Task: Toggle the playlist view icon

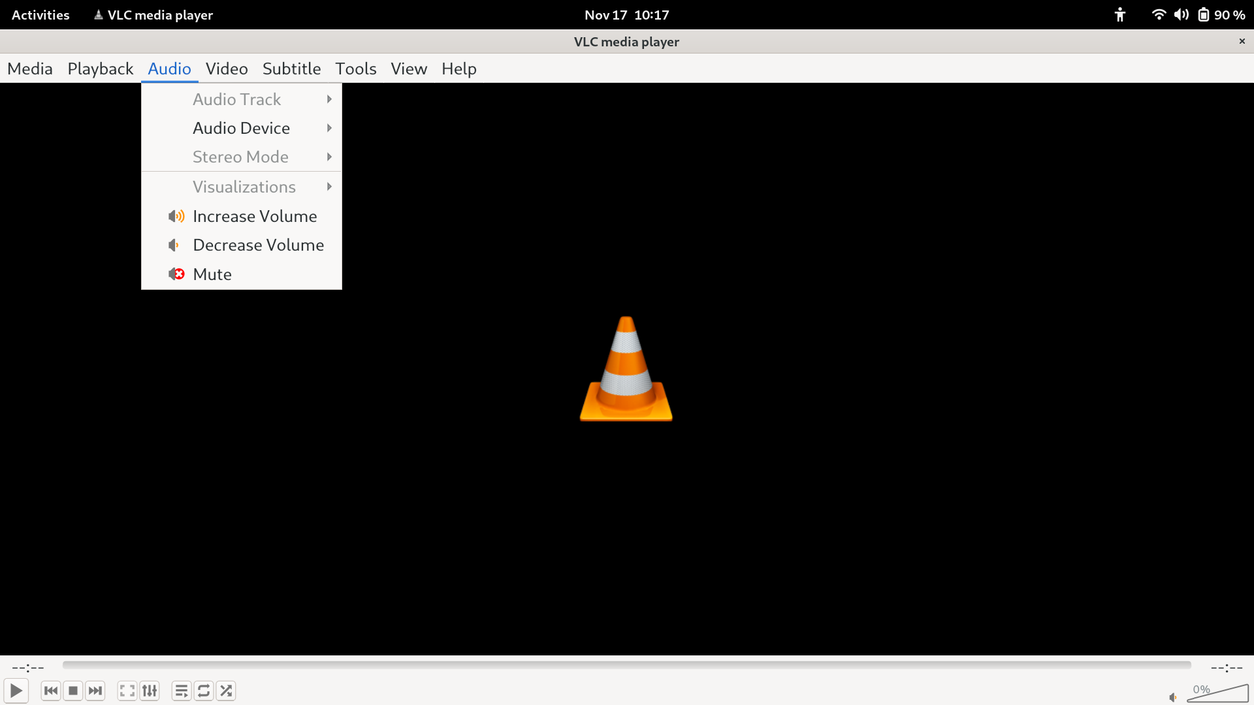Action: click(x=182, y=691)
